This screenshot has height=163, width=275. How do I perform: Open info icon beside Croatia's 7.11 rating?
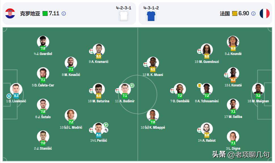pyautogui.click(x=64, y=14)
